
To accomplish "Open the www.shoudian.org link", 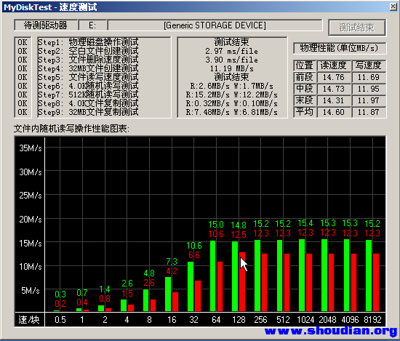I will click(331, 331).
